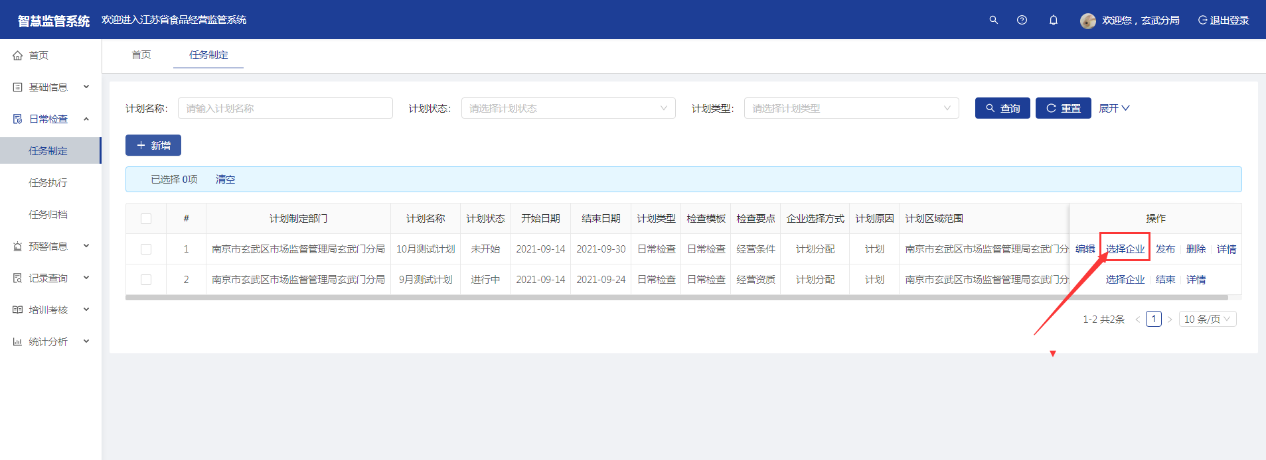
Task: Switch to the 首页 tab
Action: tap(141, 55)
